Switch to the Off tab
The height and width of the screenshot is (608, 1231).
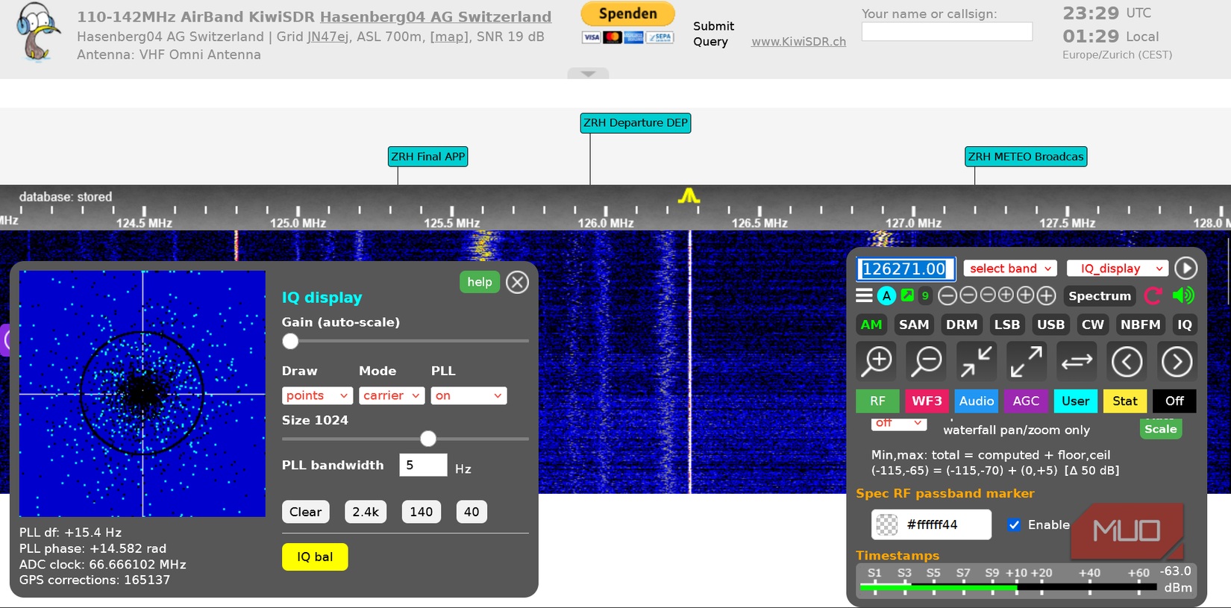coord(1174,401)
